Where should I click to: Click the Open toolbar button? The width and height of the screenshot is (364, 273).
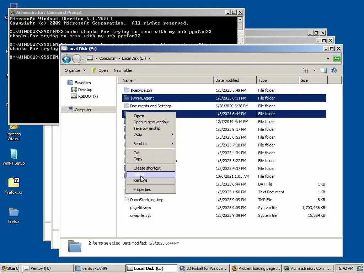point(100,70)
